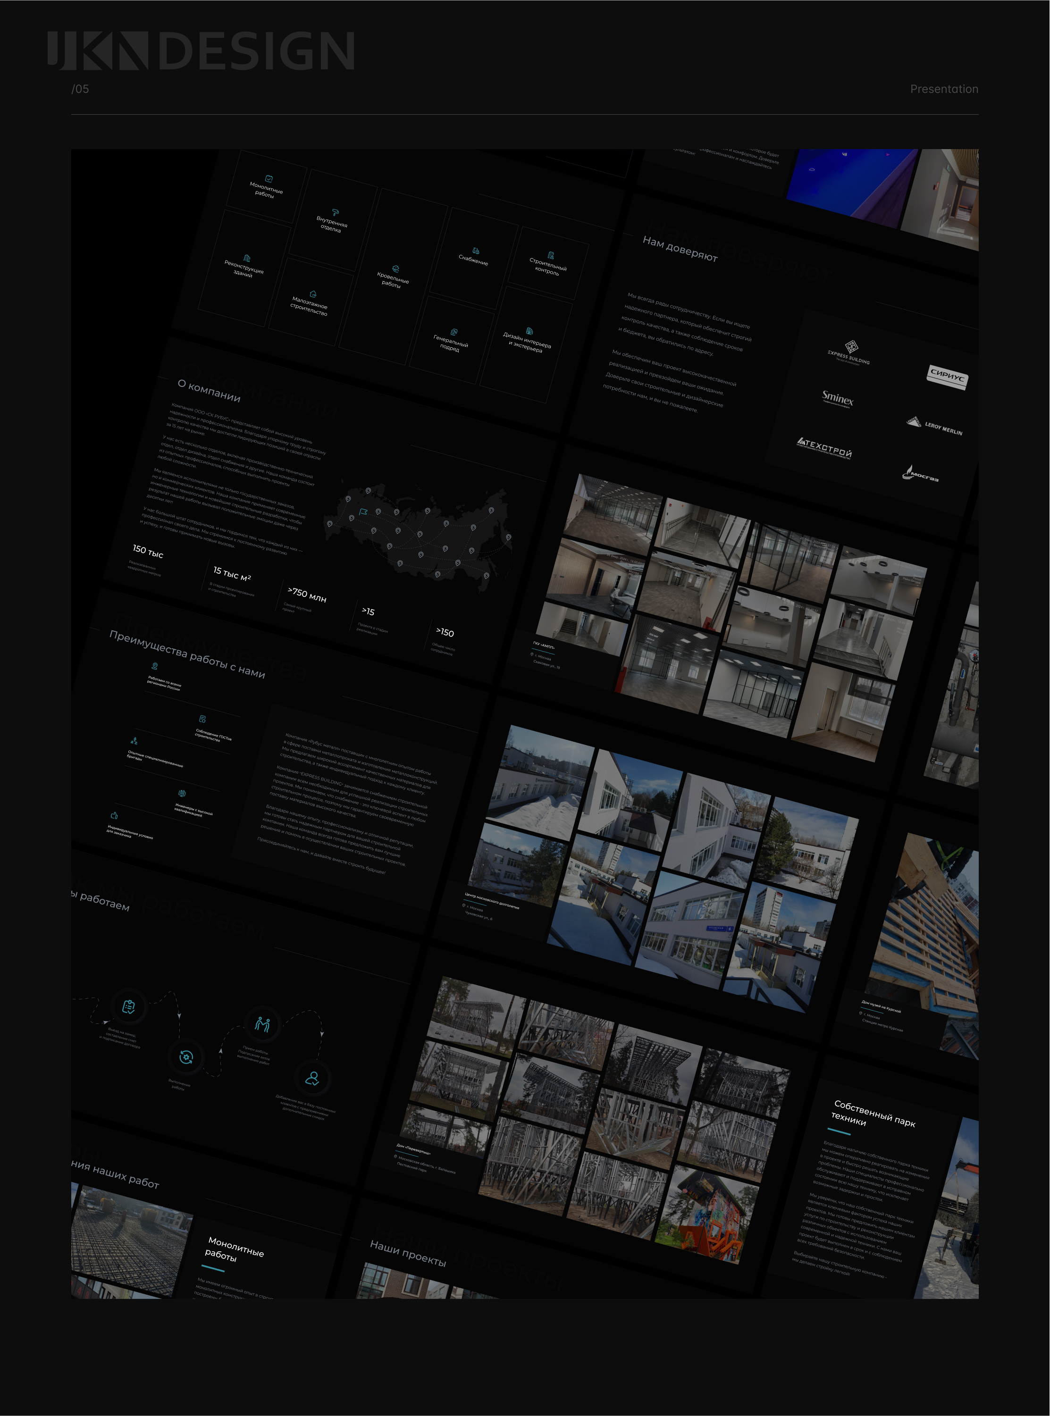This screenshot has height=1416, width=1050.
Task: Click the Дизайн интерьера и экстерьера icon
Action: 529,331
